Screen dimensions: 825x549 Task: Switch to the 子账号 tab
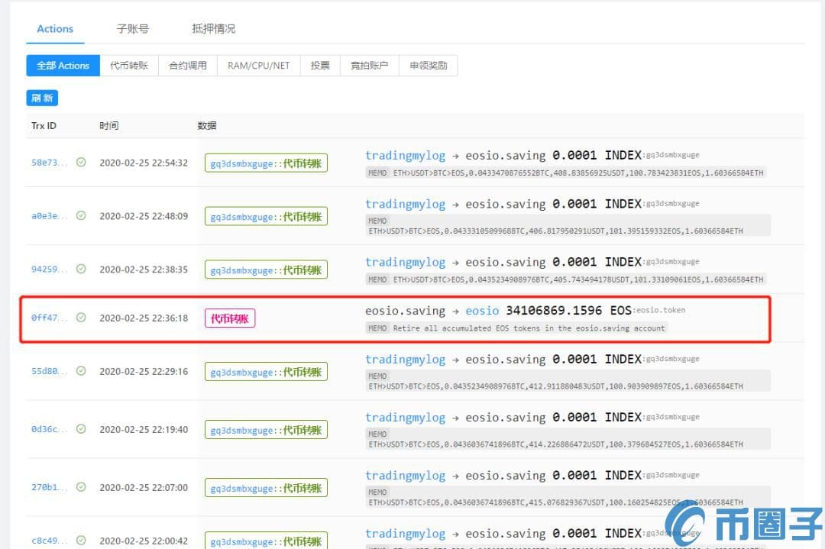[131, 28]
